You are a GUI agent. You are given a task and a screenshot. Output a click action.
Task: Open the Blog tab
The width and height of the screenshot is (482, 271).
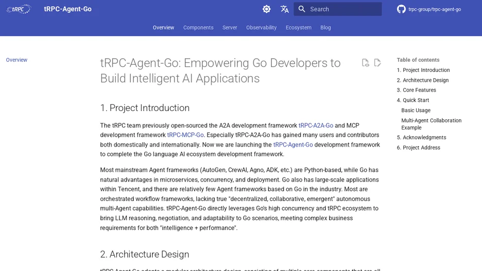(x=325, y=28)
